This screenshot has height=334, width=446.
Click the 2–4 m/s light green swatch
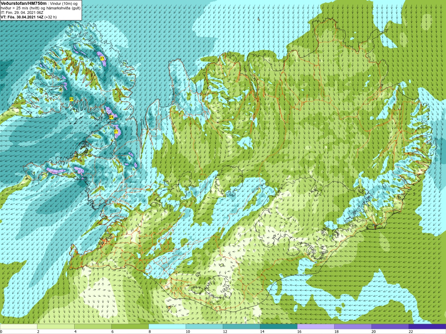point(56,327)
